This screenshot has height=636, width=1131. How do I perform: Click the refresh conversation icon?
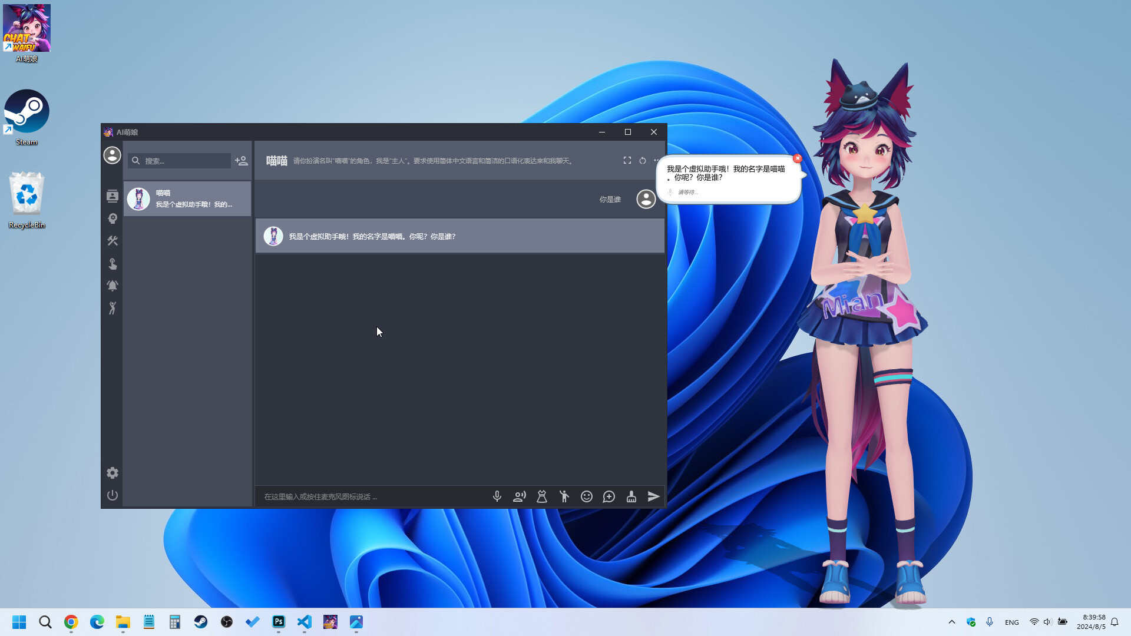(x=642, y=160)
